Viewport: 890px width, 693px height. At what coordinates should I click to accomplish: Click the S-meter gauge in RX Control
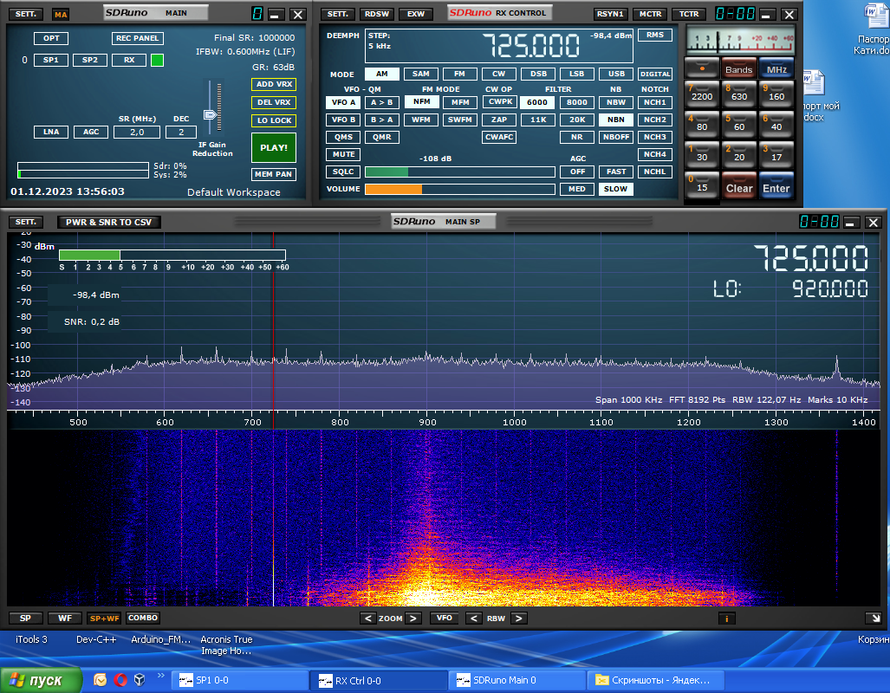[x=740, y=41]
